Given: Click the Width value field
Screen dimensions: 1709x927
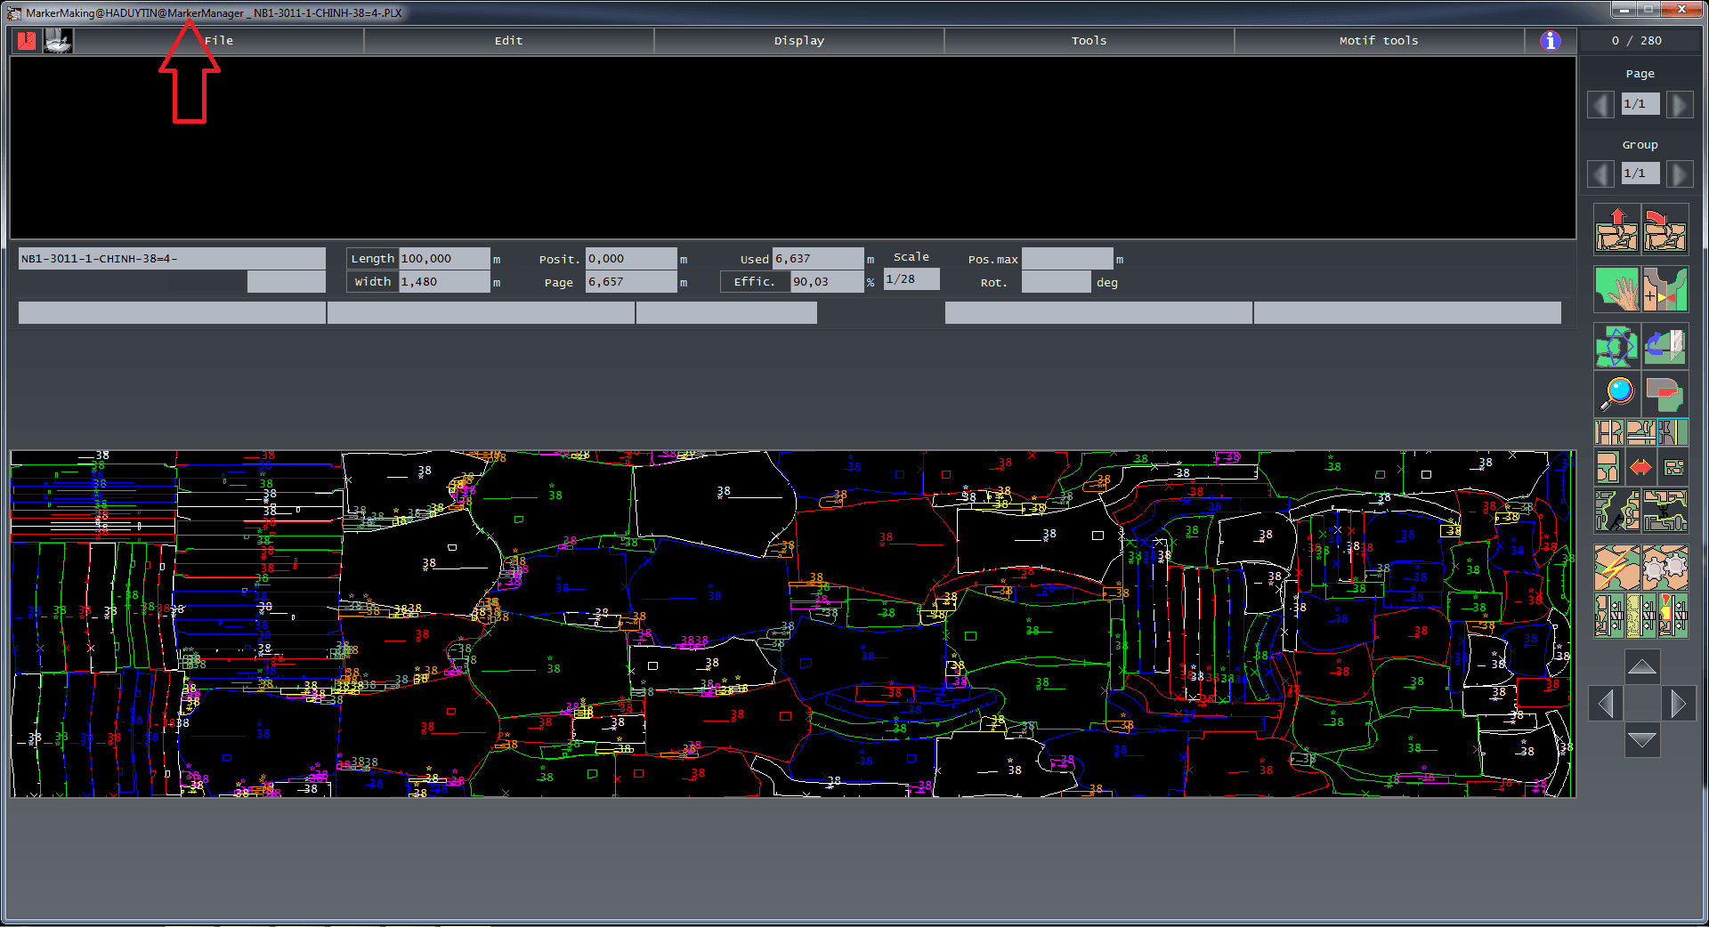Looking at the screenshot, I should (444, 282).
